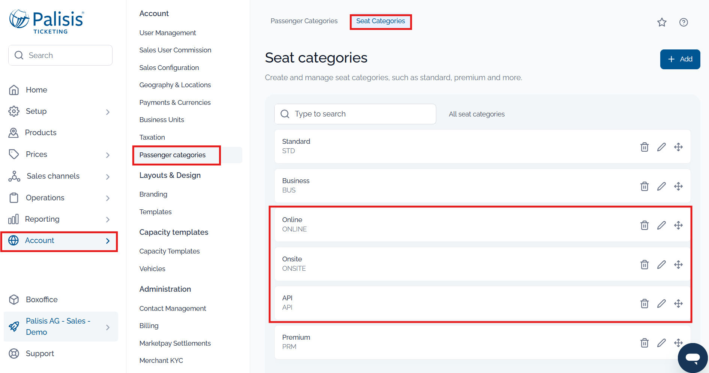The image size is (709, 373).
Task: Open Boxoffice from sidebar
Action: click(x=42, y=300)
